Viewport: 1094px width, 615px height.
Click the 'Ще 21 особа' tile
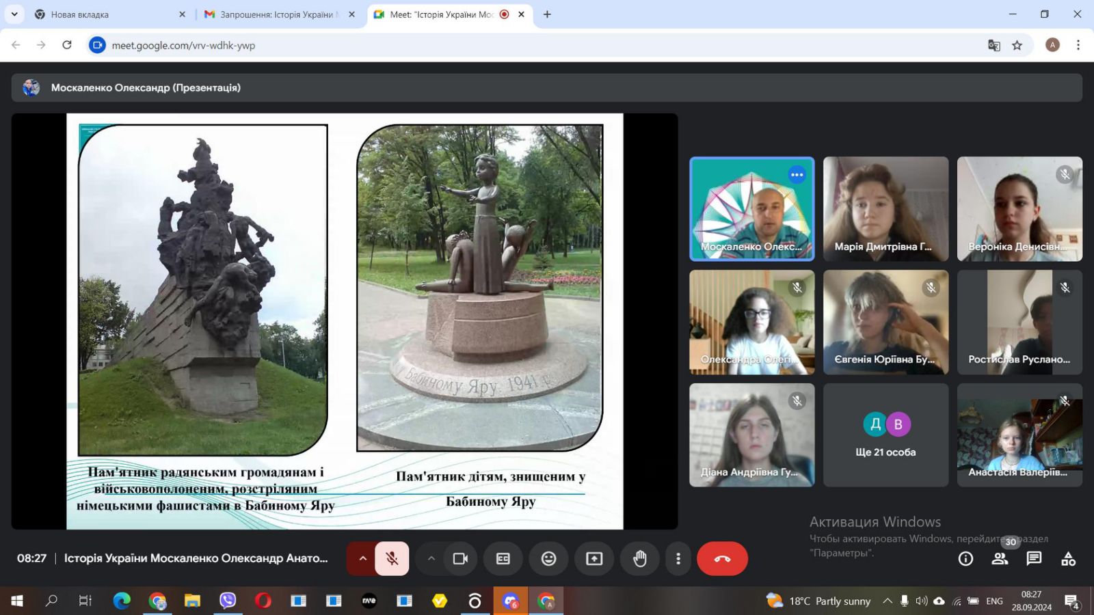tap(885, 435)
